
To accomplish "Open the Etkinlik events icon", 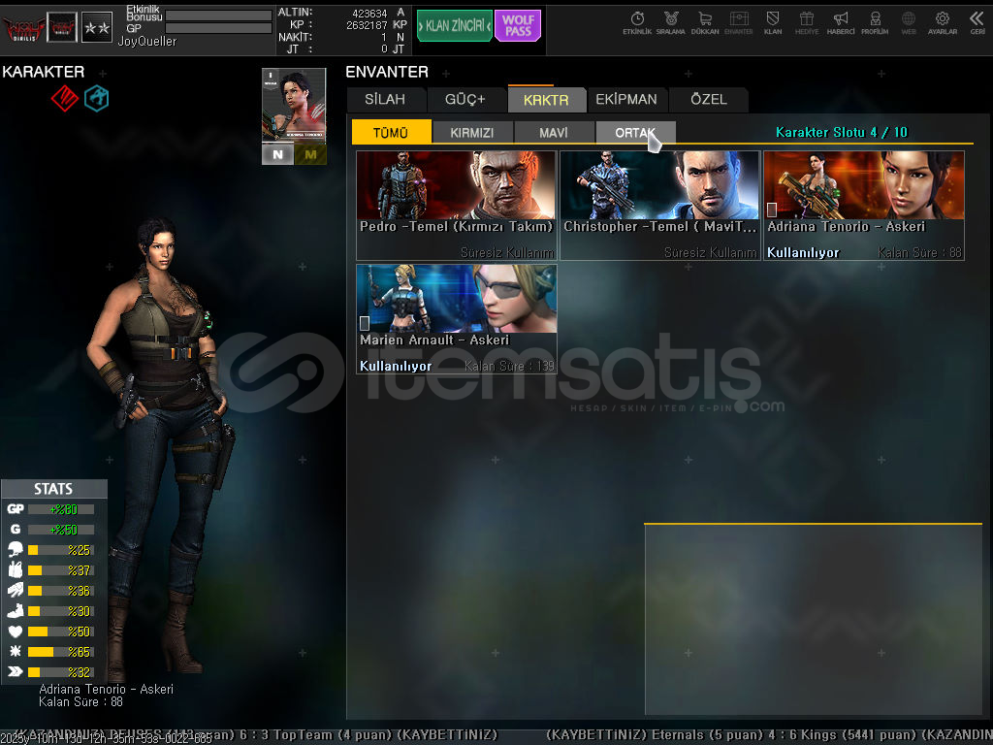I will (x=637, y=22).
